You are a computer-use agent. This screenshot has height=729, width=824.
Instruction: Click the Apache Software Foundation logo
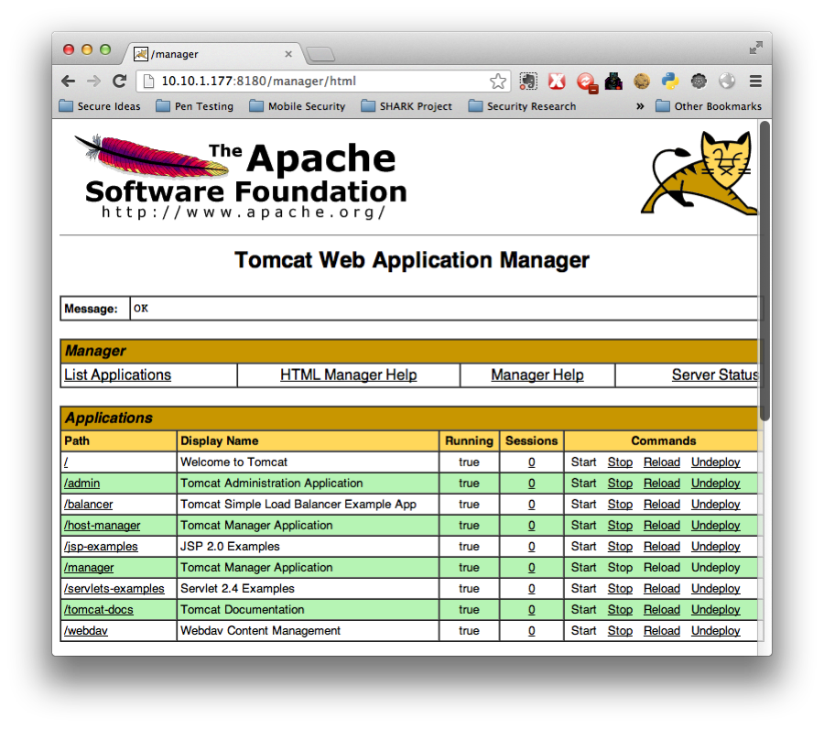[241, 177]
